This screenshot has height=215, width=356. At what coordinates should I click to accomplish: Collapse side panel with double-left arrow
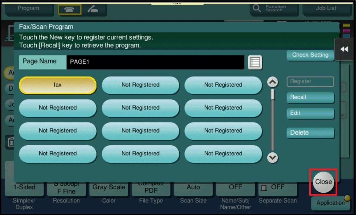(x=344, y=50)
